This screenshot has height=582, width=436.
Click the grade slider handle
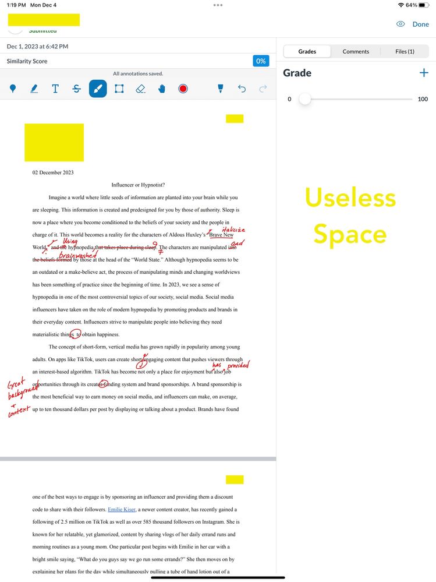click(x=304, y=99)
